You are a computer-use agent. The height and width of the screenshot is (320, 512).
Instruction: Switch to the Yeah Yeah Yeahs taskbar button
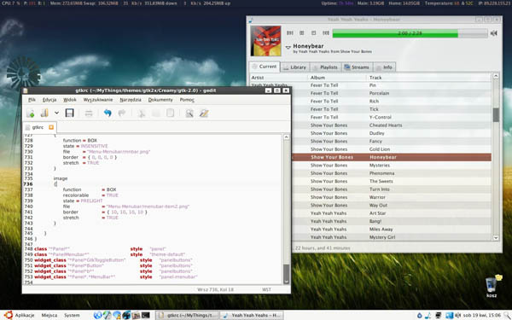[252, 315]
